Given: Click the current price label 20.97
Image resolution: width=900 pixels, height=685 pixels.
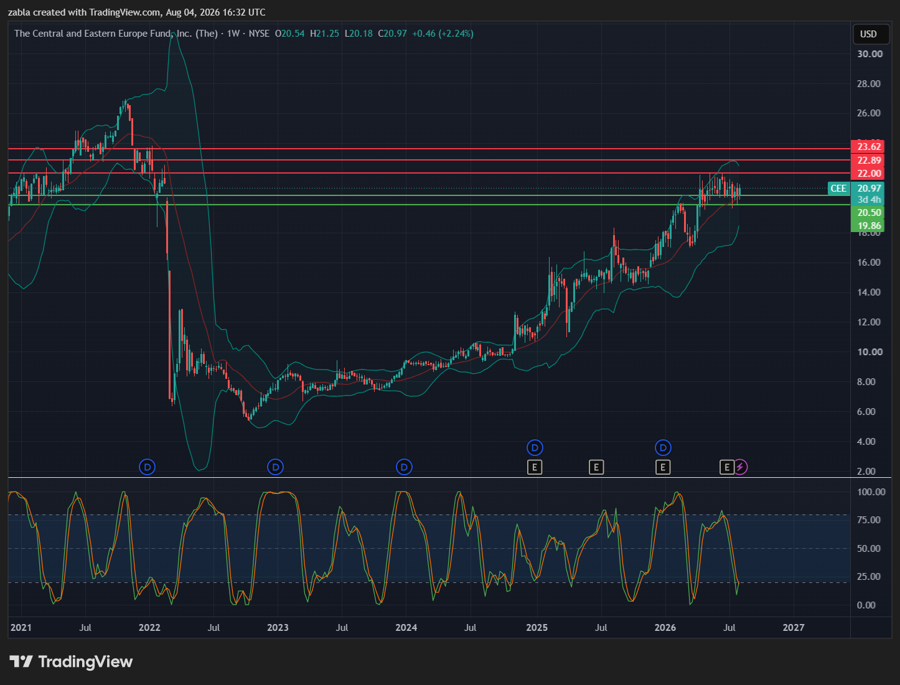Looking at the screenshot, I should point(869,189).
